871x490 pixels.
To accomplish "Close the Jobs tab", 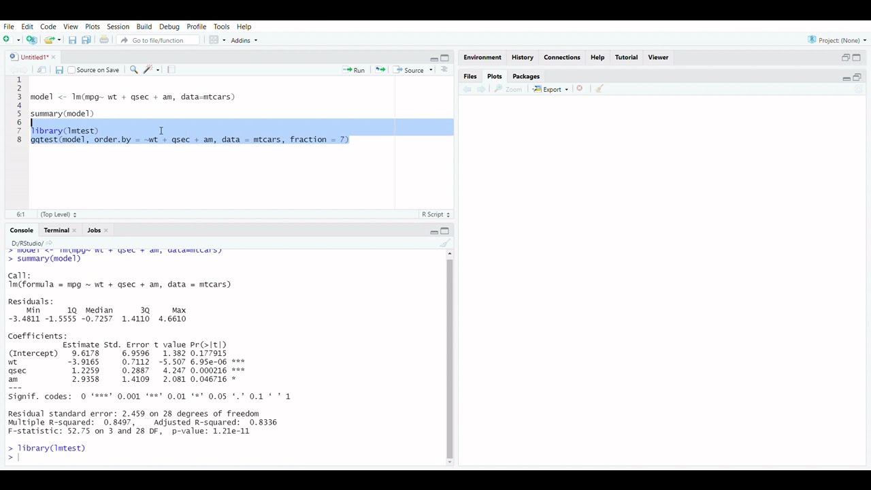I will 105,231.
